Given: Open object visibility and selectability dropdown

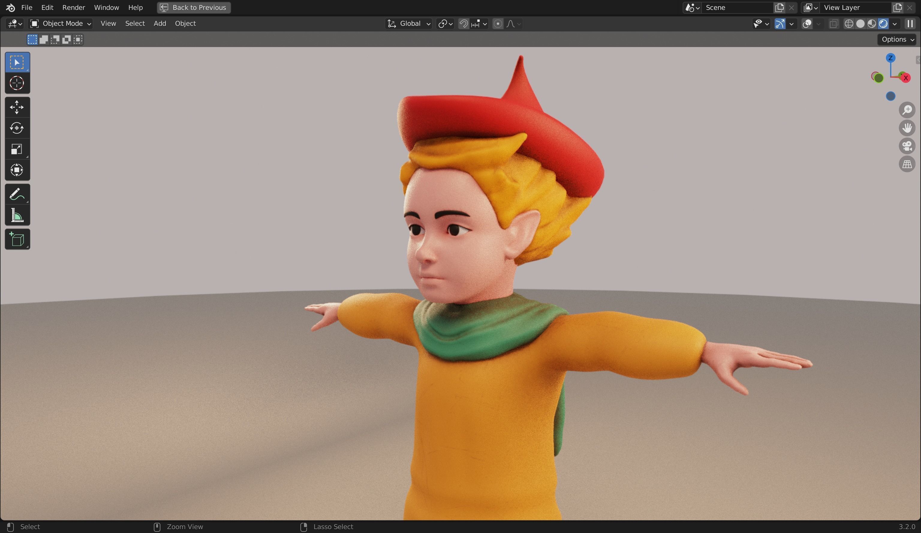Looking at the screenshot, I should [x=761, y=24].
